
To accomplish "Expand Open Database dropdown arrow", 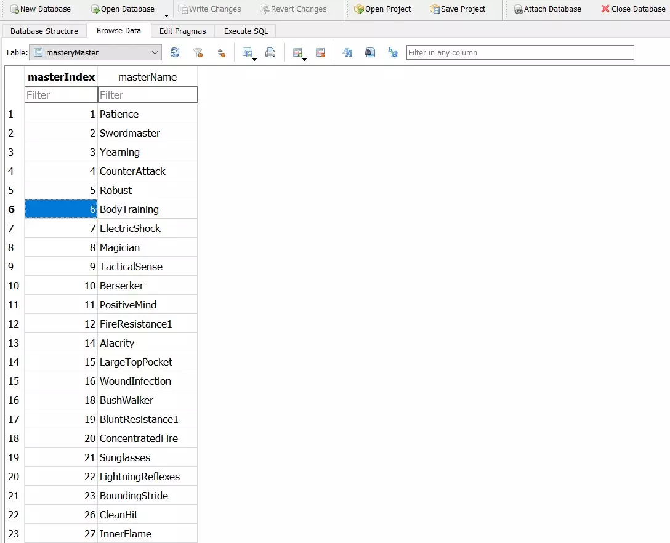I will (x=167, y=16).
